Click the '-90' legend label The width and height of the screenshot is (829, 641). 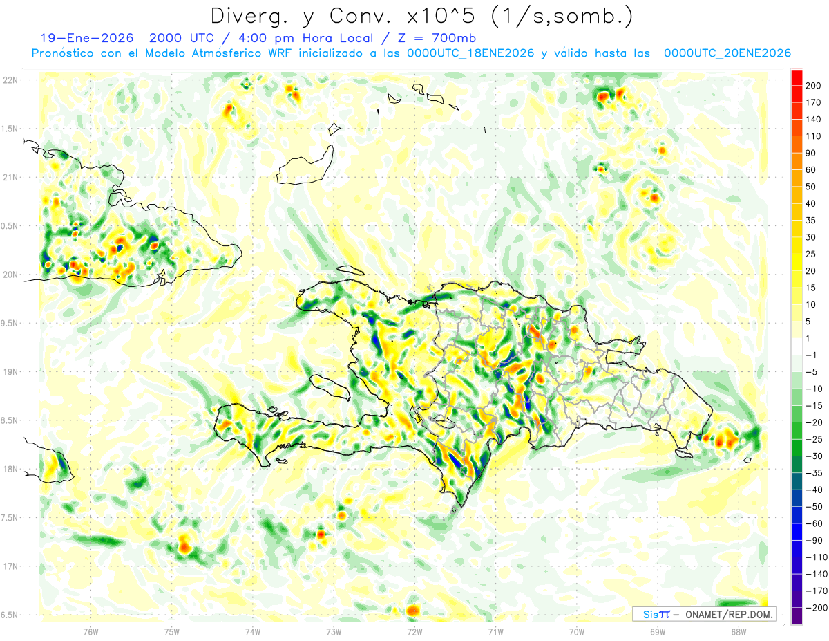tap(814, 540)
